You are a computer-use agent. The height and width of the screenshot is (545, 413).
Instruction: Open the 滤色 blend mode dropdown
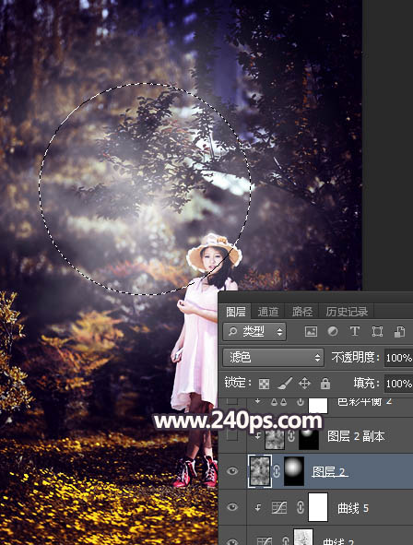pyautogui.click(x=273, y=357)
